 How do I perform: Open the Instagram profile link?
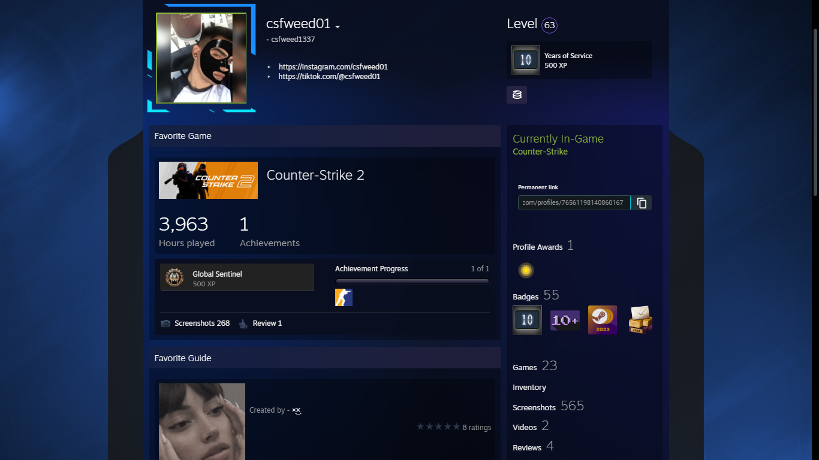click(333, 67)
